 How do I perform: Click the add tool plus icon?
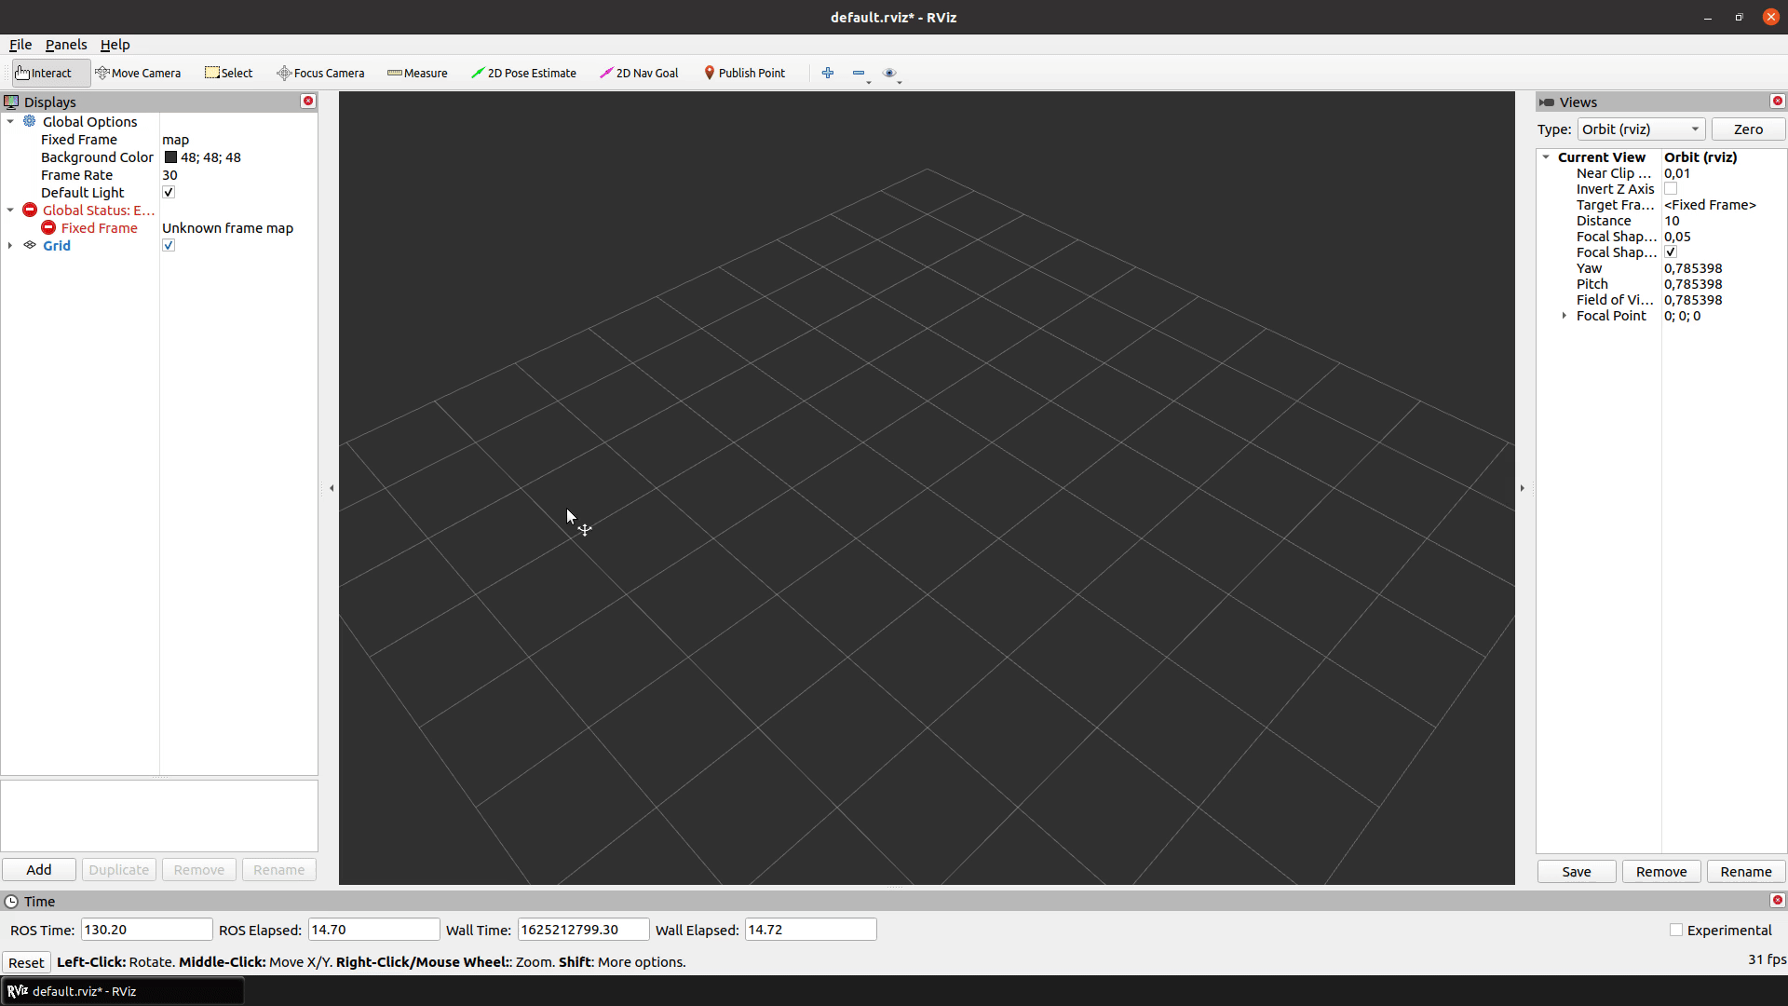(x=827, y=73)
